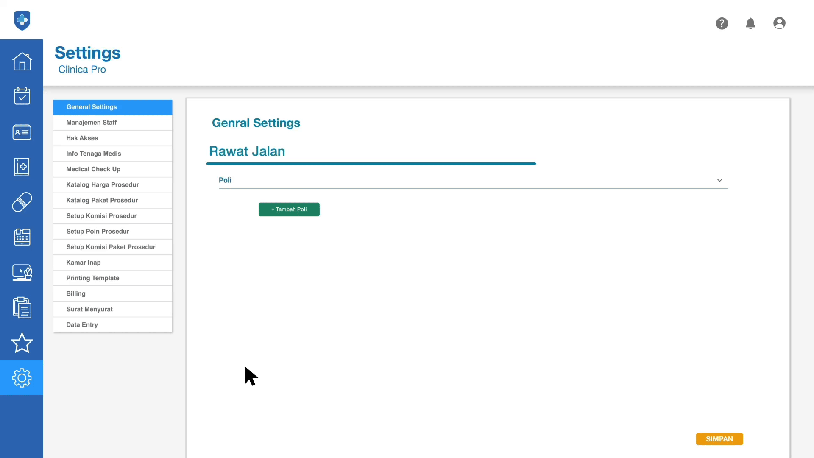Viewport: 814px width, 458px height.
Task: Click the Tambah Poli button
Action: point(289,209)
